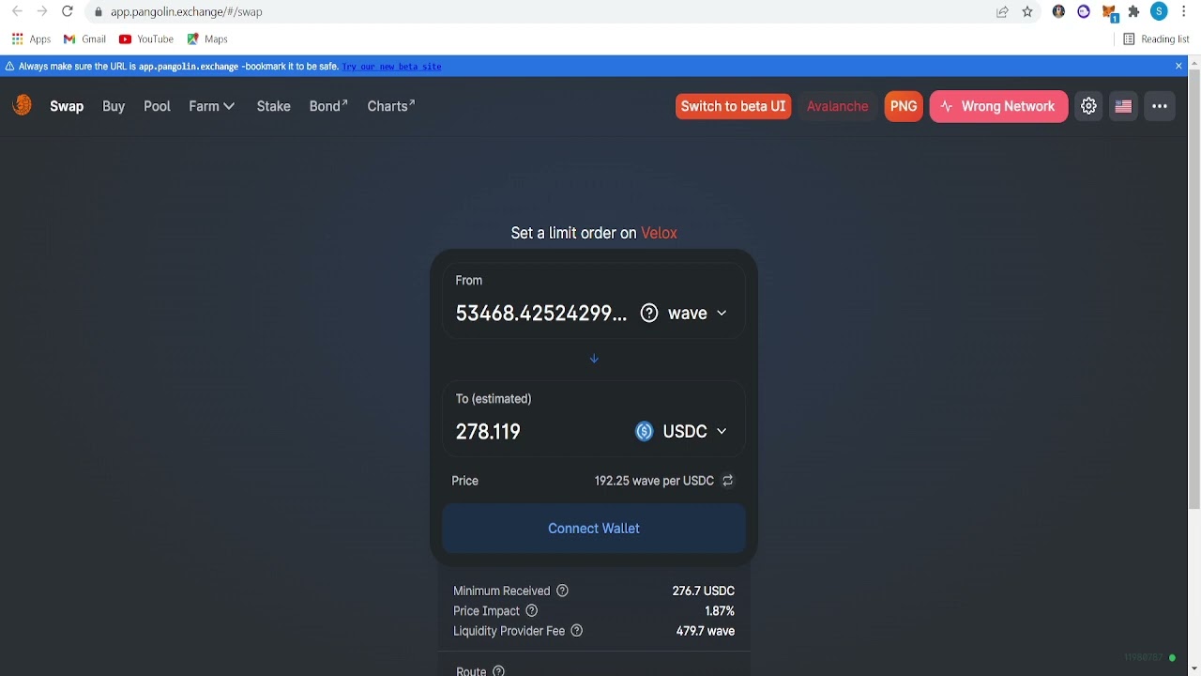This screenshot has height=676, width=1201.
Task: Click the From amount input field
Action: [540, 313]
